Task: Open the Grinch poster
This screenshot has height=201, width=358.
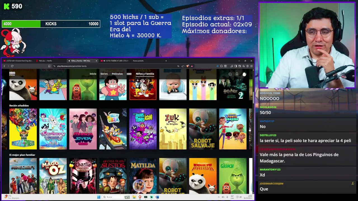Action: pyautogui.click(x=233, y=176)
